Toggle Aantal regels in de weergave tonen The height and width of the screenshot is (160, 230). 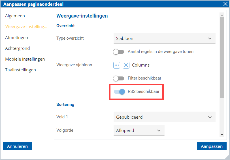(x=118, y=52)
